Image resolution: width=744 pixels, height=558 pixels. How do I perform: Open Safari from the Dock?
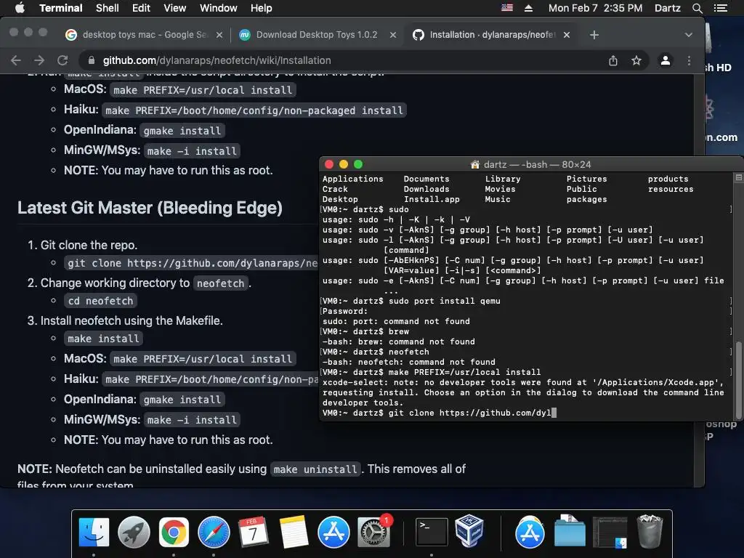point(214,532)
